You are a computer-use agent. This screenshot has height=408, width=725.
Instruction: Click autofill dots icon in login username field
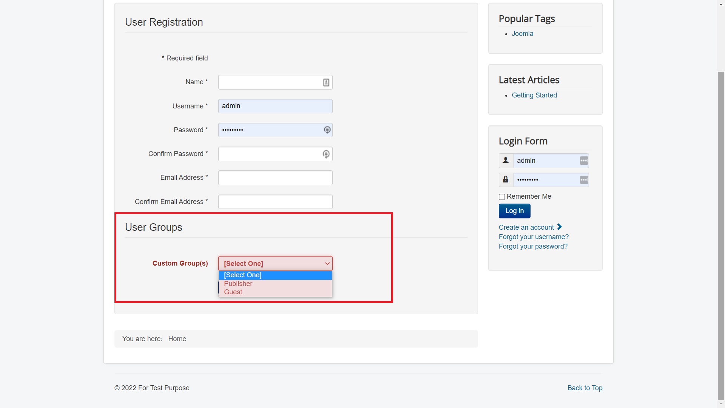pyautogui.click(x=584, y=161)
